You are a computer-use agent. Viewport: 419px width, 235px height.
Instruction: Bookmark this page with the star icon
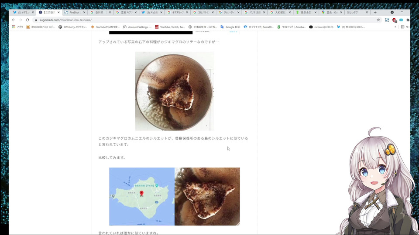(x=378, y=20)
